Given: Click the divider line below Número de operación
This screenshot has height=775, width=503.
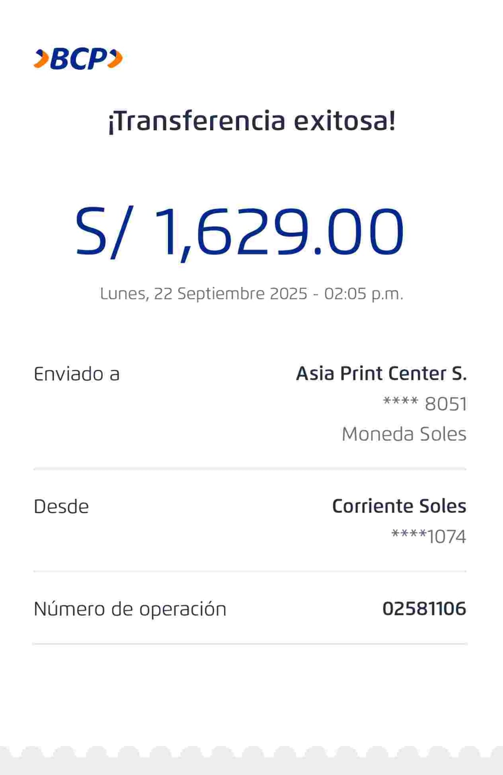Looking at the screenshot, I should [250, 644].
